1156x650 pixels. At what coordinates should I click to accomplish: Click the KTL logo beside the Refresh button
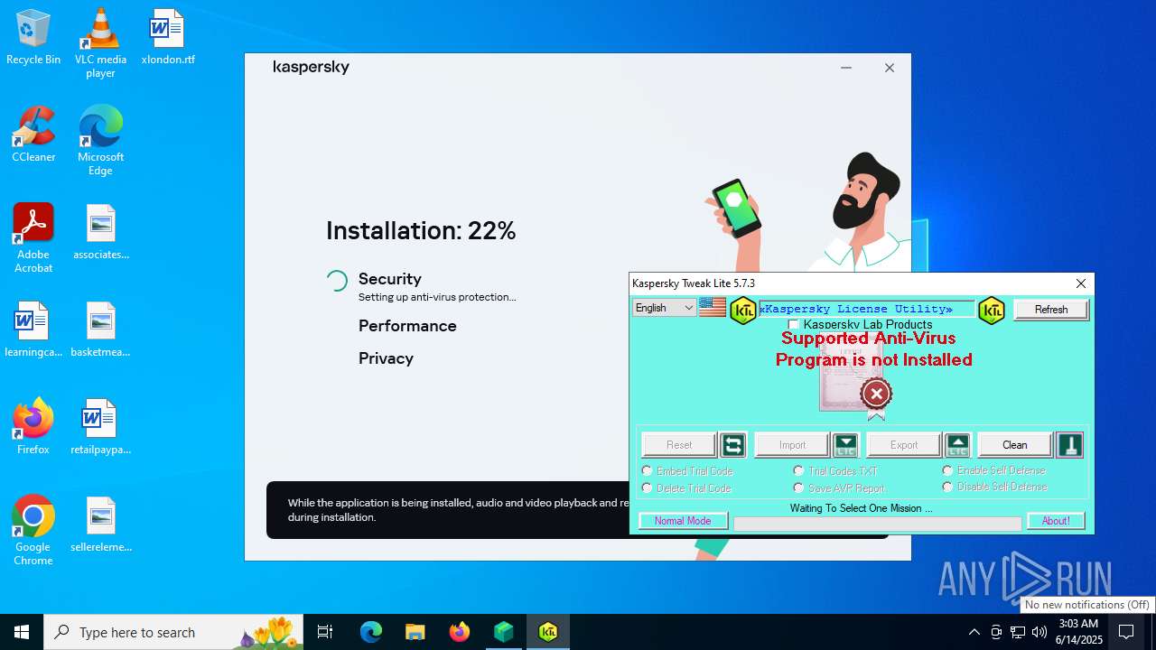tap(991, 311)
